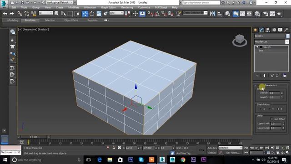The width and height of the screenshot is (291, 164).
Task: Toggle the 3D Snaps button
Action: 151,14
